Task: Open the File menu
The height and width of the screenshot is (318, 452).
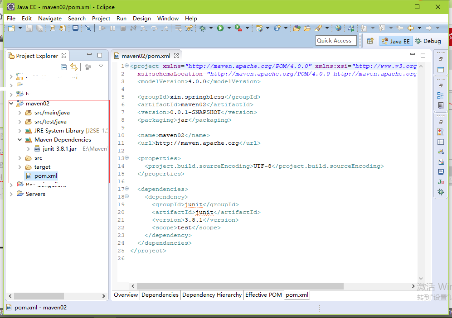Action: (x=11, y=19)
